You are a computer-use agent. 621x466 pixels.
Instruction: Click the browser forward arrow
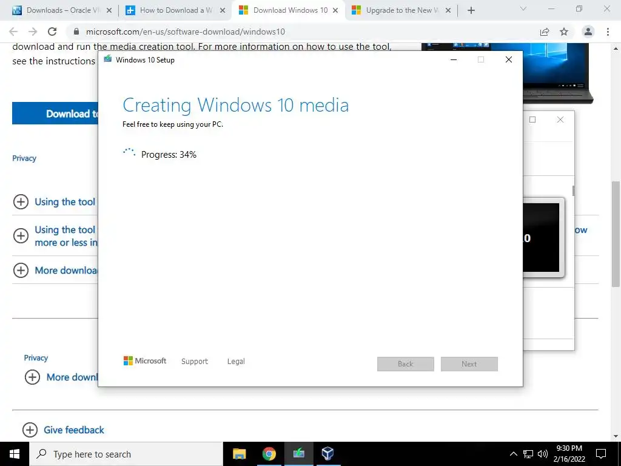point(33,32)
